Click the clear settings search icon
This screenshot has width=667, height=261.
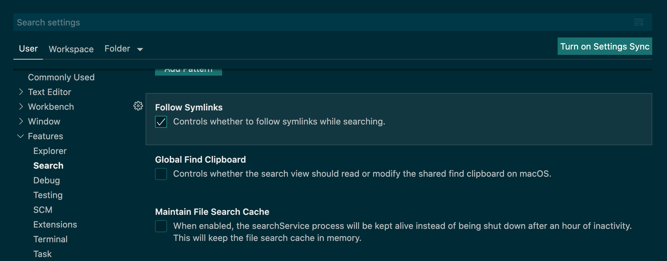pyautogui.click(x=638, y=22)
